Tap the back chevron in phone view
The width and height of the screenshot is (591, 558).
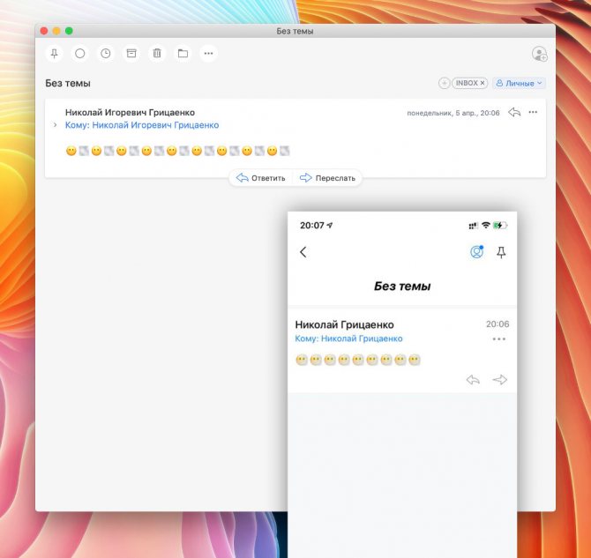(303, 252)
